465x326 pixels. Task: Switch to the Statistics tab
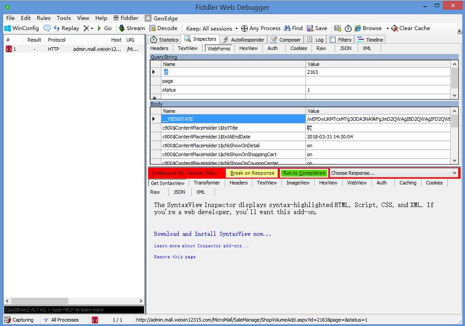[x=164, y=40]
